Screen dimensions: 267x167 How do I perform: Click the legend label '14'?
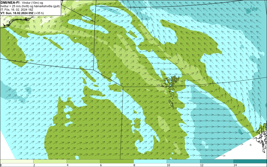[235, 165]
